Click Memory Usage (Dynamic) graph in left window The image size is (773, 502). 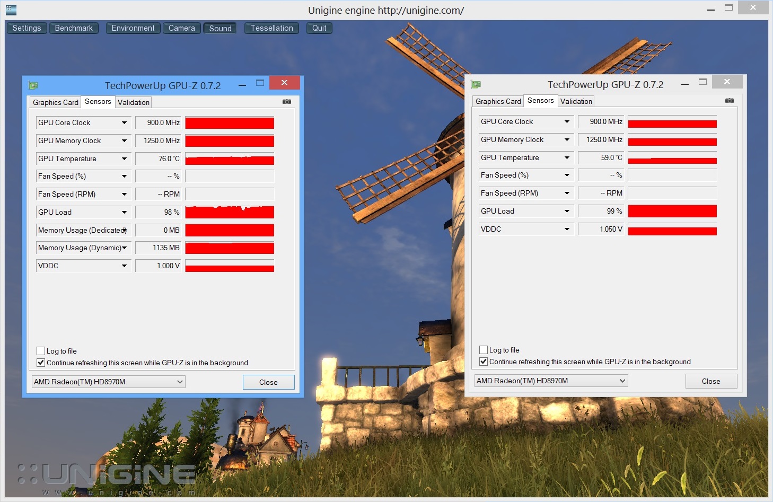click(x=230, y=248)
